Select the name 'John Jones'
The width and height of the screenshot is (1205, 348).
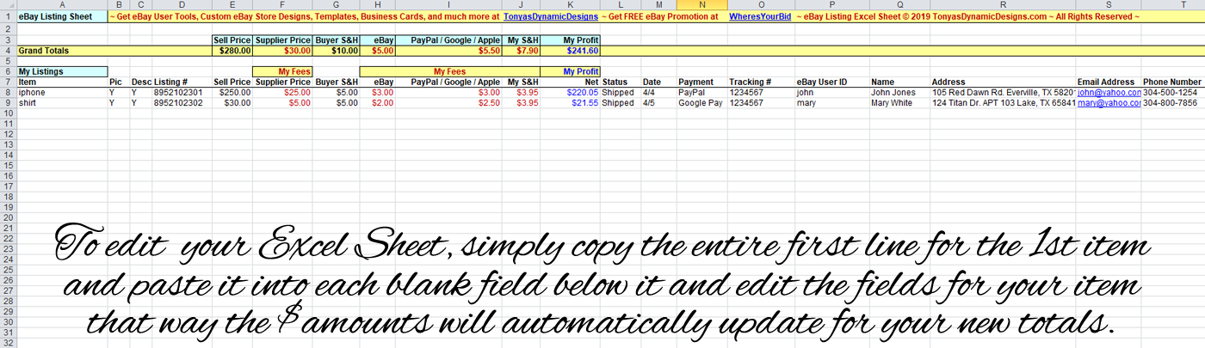899,92
